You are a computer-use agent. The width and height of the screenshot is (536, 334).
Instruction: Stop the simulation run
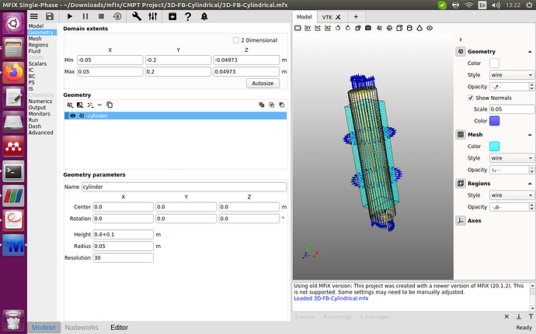pos(101,16)
